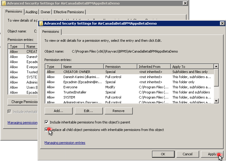Sort by the Type column header
The image size is (226, 161).
point(53,67)
